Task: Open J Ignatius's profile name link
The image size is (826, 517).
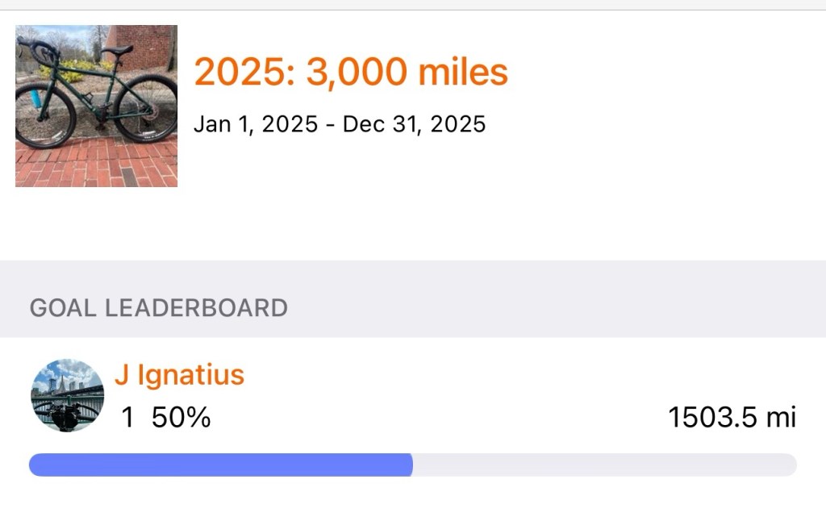Action: click(x=179, y=374)
